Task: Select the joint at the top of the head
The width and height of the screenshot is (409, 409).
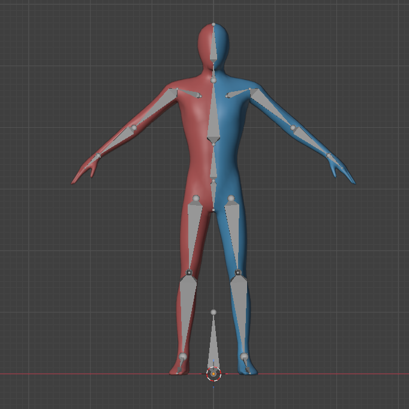Action: click(213, 24)
